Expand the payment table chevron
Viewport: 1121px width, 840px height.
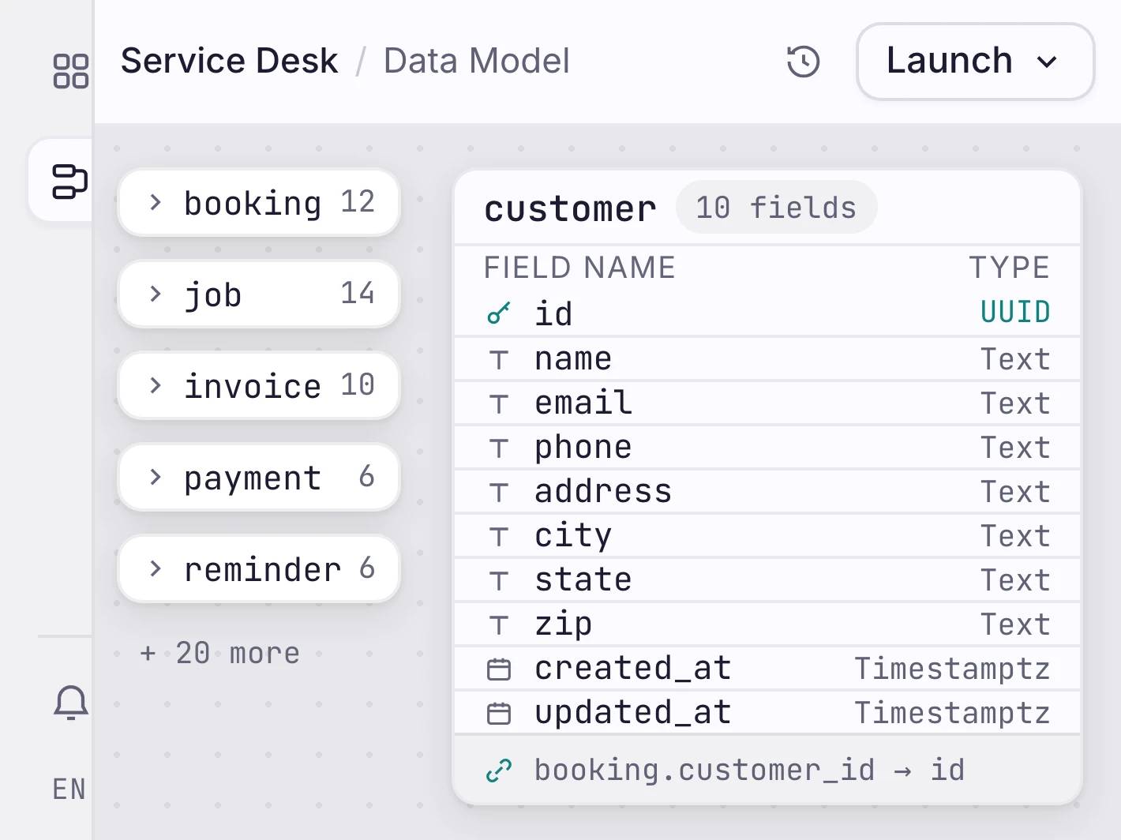[156, 478]
